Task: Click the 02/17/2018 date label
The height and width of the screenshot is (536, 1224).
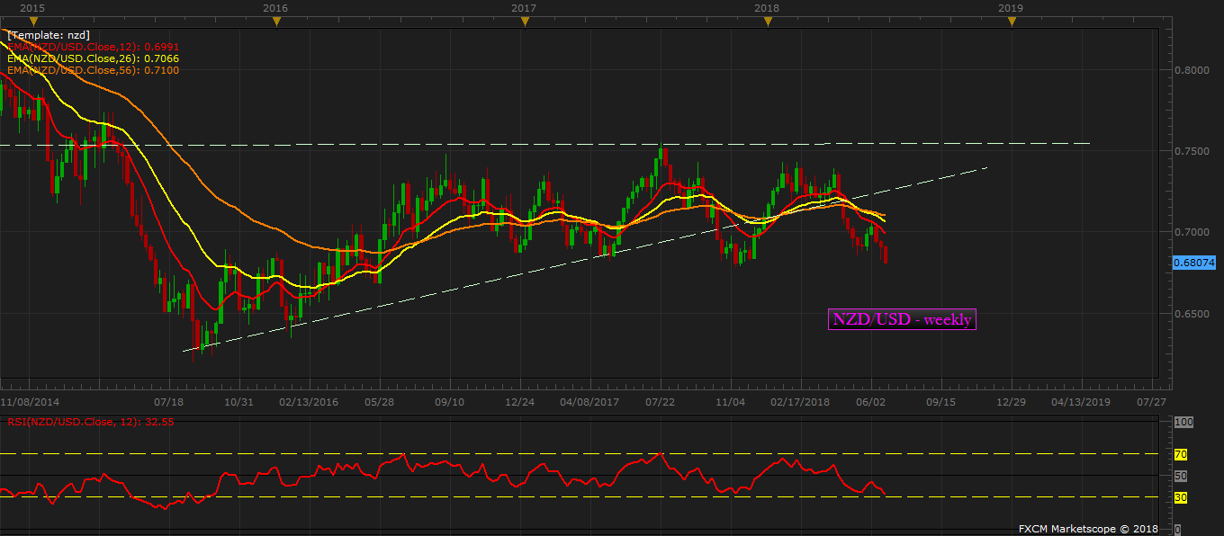Action: (x=800, y=402)
